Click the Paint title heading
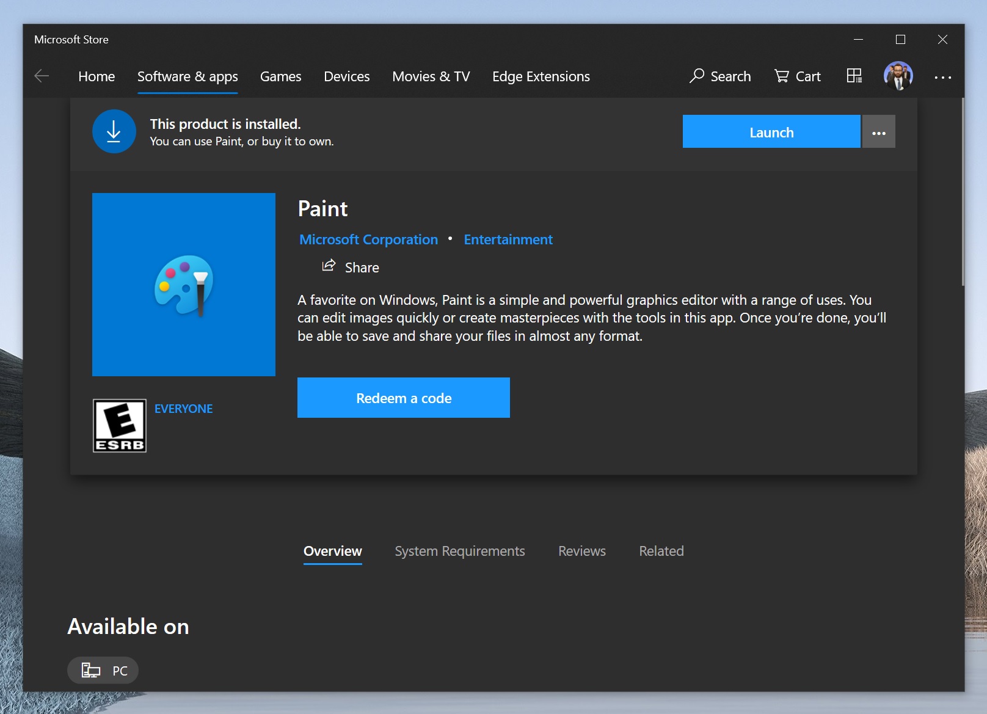Image resolution: width=987 pixels, height=714 pixels. point(323,209)
